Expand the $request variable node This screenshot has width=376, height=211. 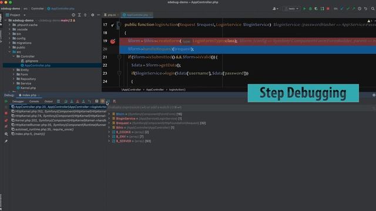pos(109,123)
